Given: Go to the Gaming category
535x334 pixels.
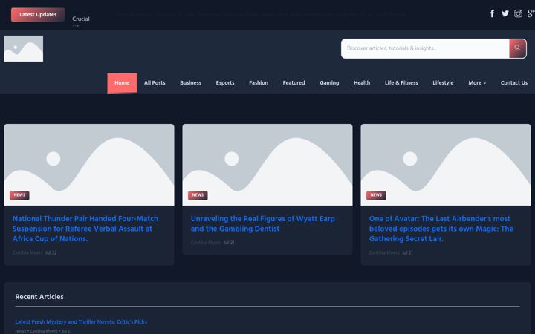Looking at the screenshot, I should (x=329, y=83).
